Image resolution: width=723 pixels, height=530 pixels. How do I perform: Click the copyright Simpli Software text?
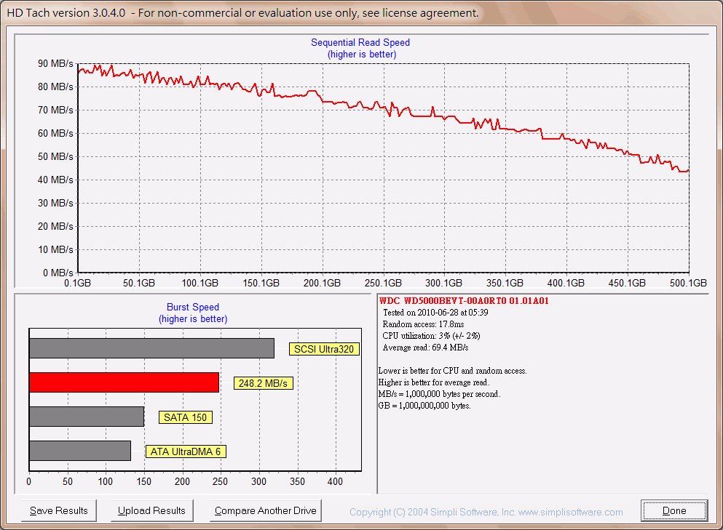pyautogui.click(x=486, y=512)
